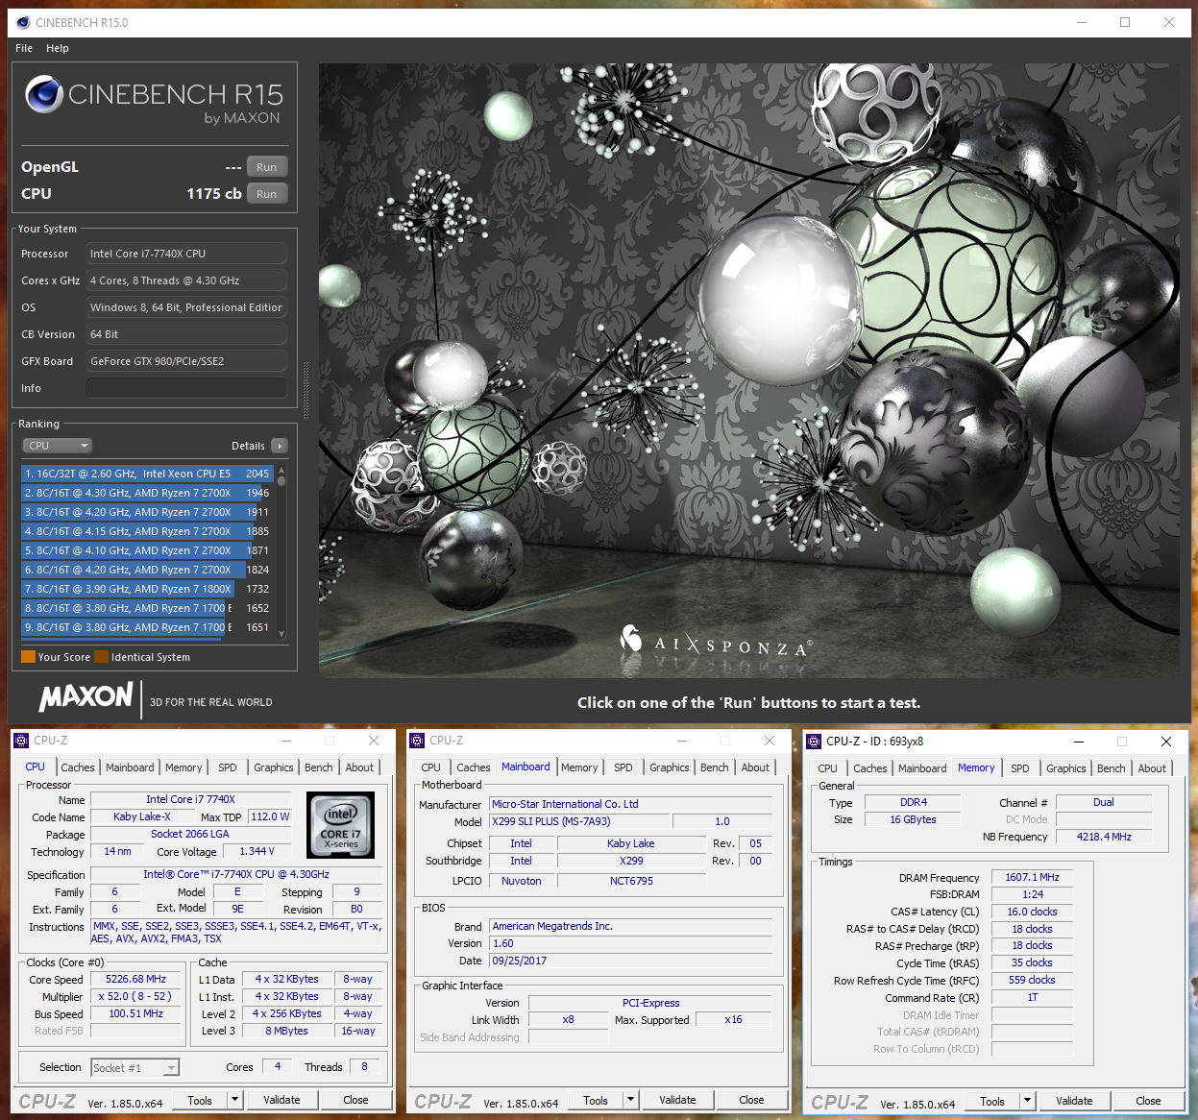Click memory Size value 16 GBytes

pyautogui.click(x=913, y=819)
